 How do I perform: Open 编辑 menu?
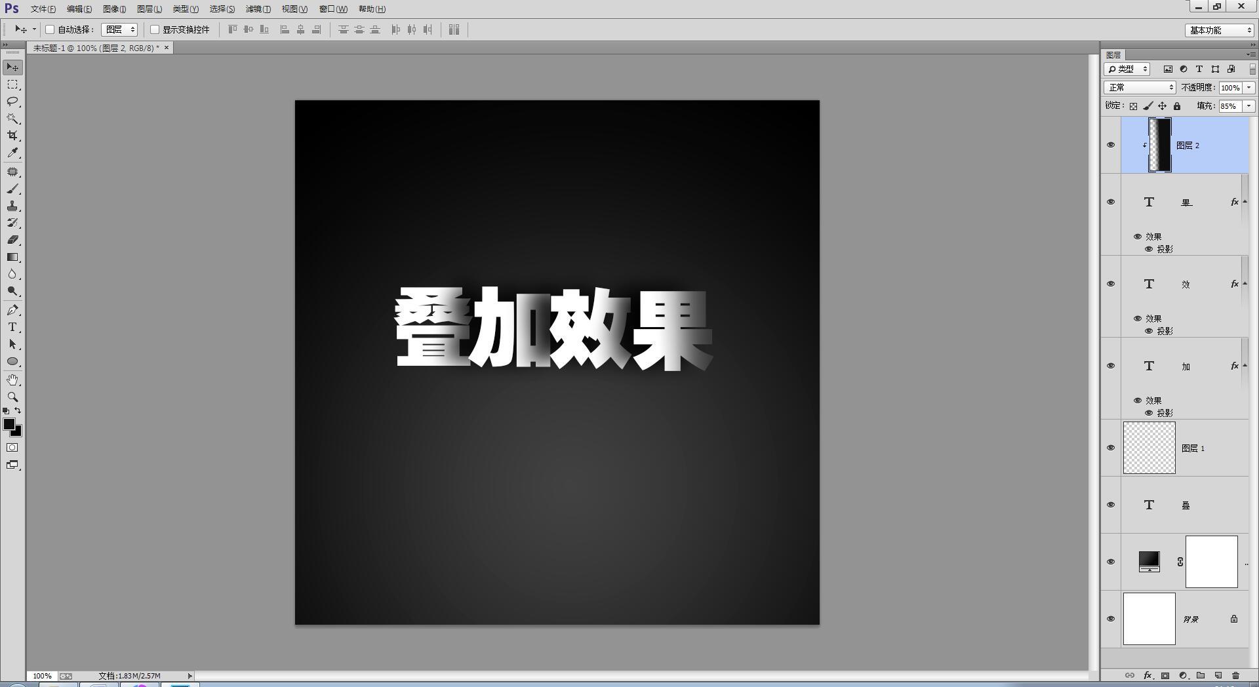click(x=79, y=9)
